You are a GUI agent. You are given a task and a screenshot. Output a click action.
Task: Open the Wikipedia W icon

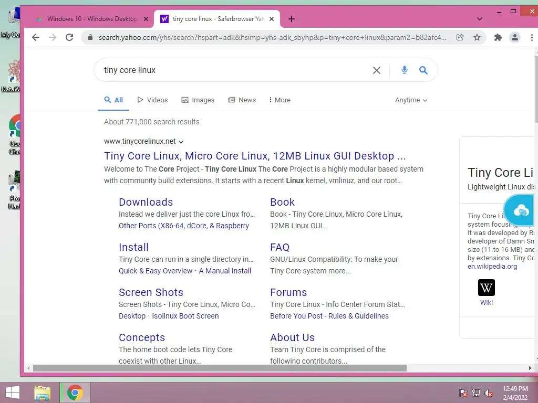coord(486,288)
